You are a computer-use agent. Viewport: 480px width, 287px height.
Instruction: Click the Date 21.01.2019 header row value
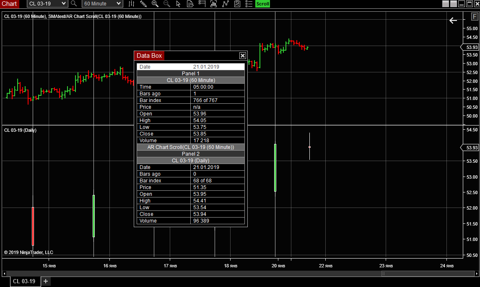pyautogui.click(x=206, y=67)
